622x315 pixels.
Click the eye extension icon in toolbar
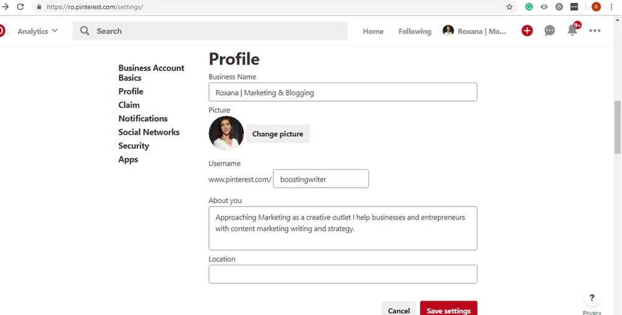(544, 7)
